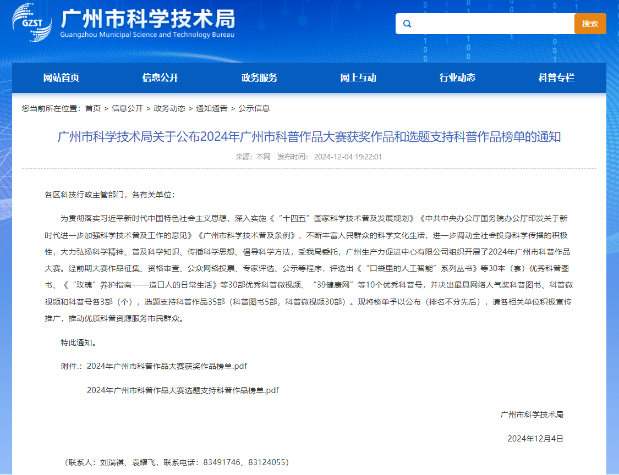619x475 pixels.
Task: Click the 广州市科学技术局 site title
Action: (x=147, y=20)
